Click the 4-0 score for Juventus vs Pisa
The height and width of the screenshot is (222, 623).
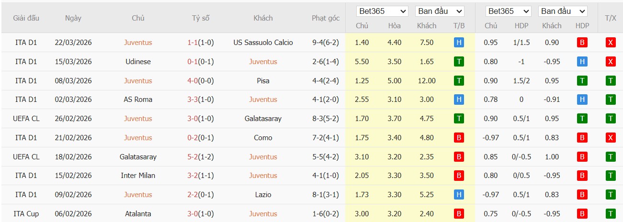tap(192, 81)
